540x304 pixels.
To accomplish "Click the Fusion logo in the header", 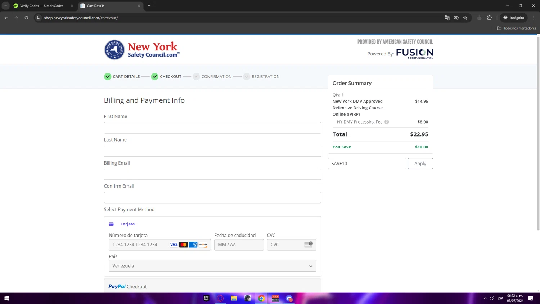I will coord(415,54).
